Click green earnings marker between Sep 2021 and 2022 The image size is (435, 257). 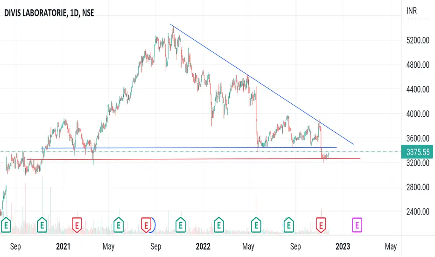(x=181, y=225)
